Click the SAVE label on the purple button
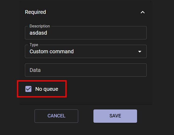This screenshot has height=135, width=174. [115, 116]
